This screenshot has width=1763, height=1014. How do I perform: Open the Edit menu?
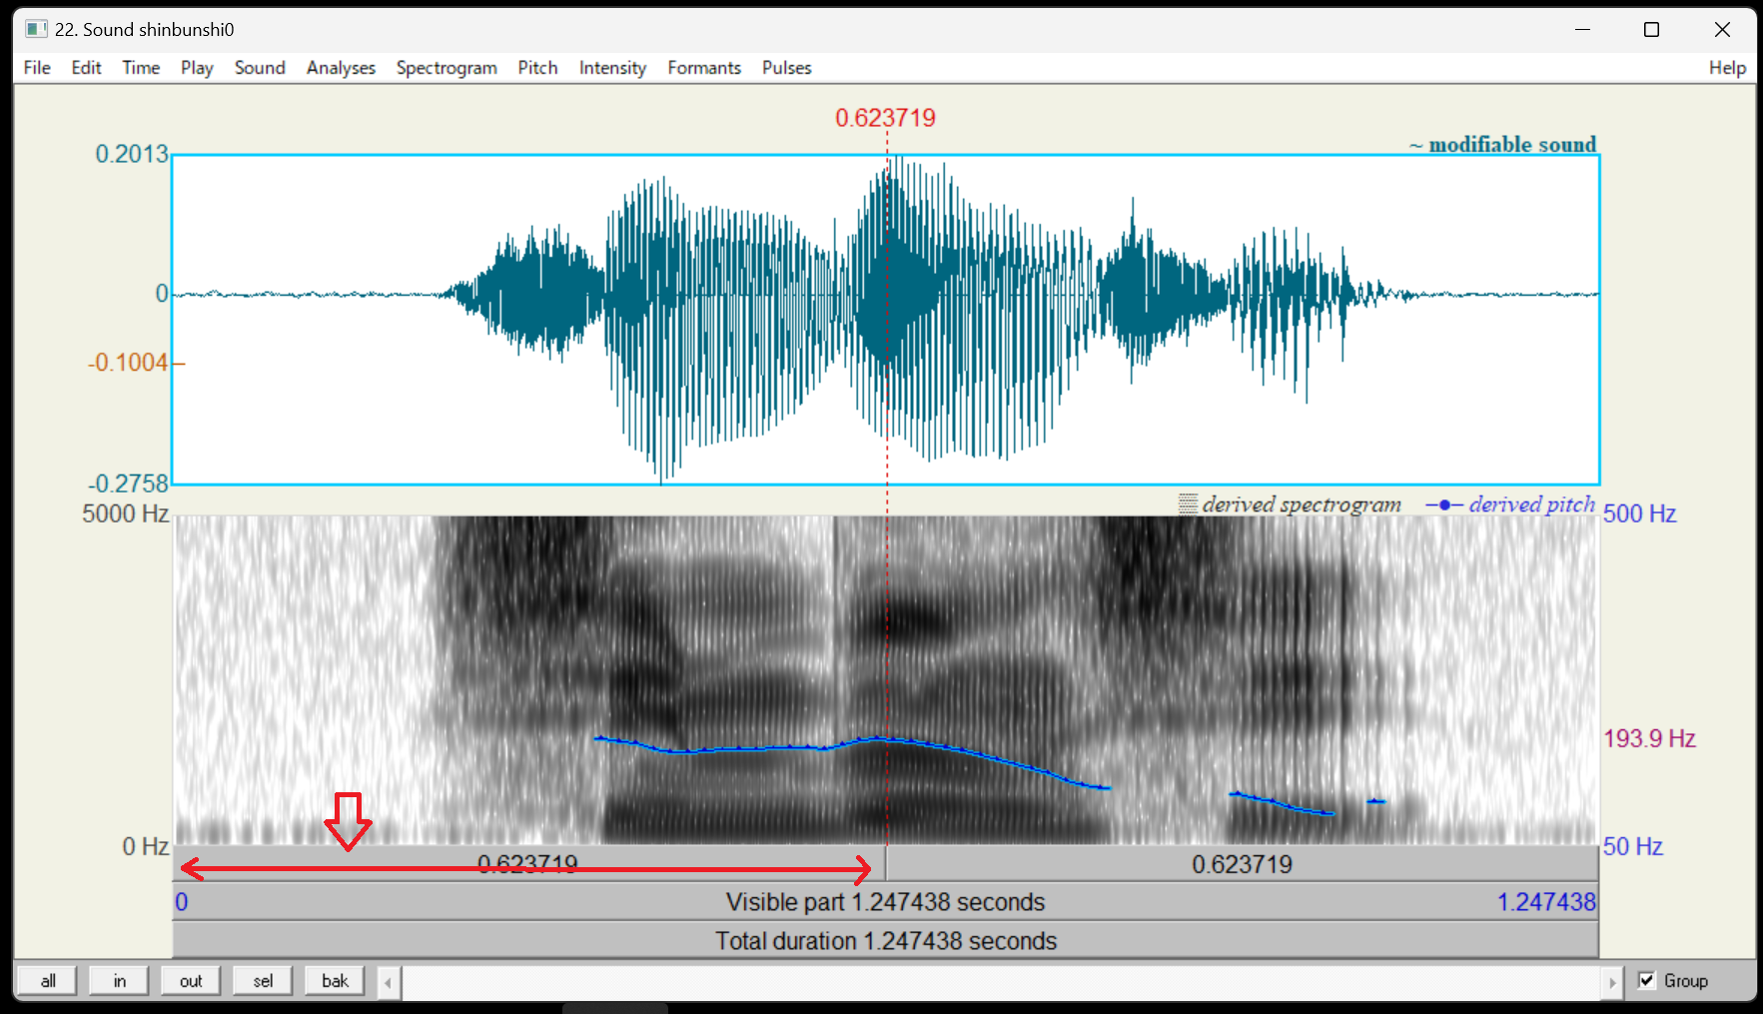click(x=86, y=67)
